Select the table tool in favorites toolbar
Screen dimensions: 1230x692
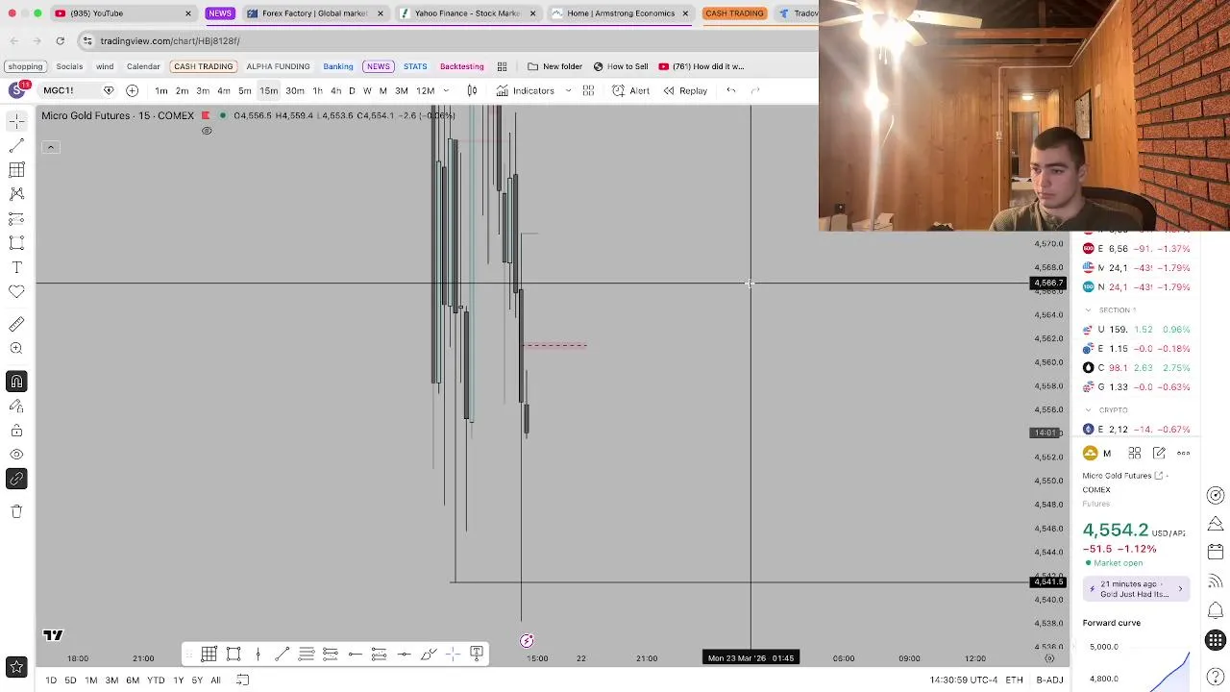click(209, 655)
